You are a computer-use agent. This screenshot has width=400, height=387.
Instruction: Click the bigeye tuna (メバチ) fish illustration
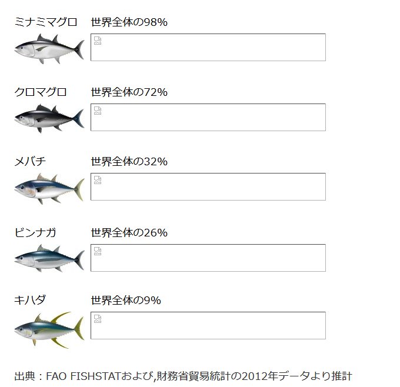[x=49, y=188]
